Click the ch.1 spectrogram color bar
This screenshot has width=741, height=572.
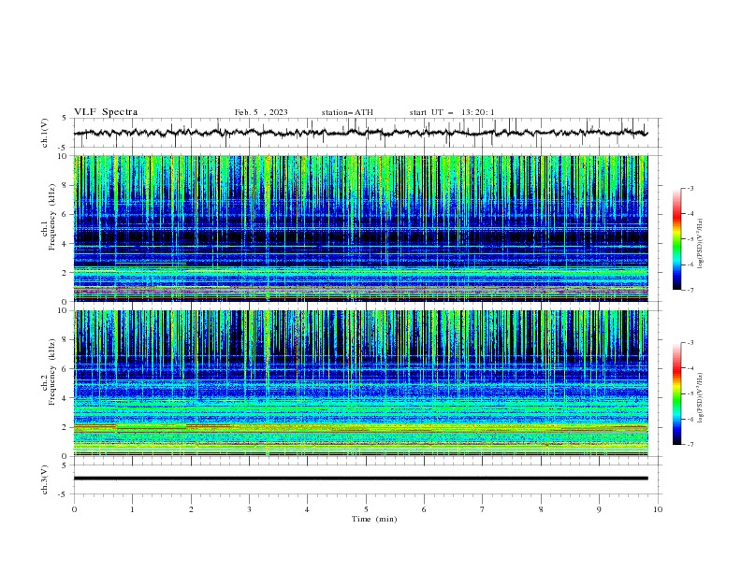point(676,239)
